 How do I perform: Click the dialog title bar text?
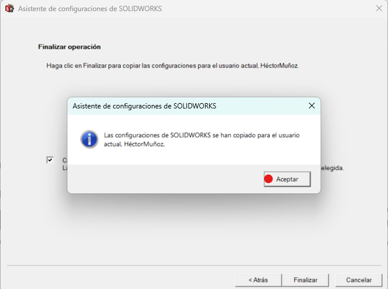click(x=144, y=106)
